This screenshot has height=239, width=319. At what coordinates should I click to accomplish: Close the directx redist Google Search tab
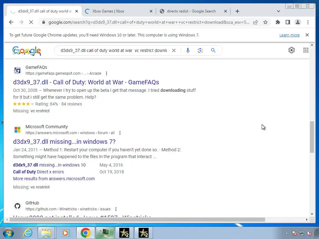tap(226, 12)
